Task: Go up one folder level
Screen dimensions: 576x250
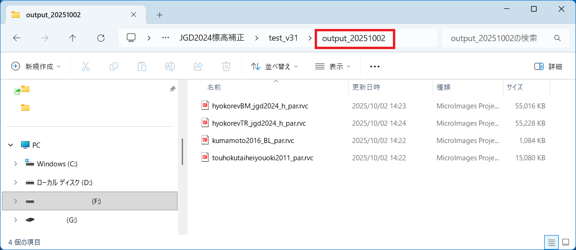Action: 73,38
